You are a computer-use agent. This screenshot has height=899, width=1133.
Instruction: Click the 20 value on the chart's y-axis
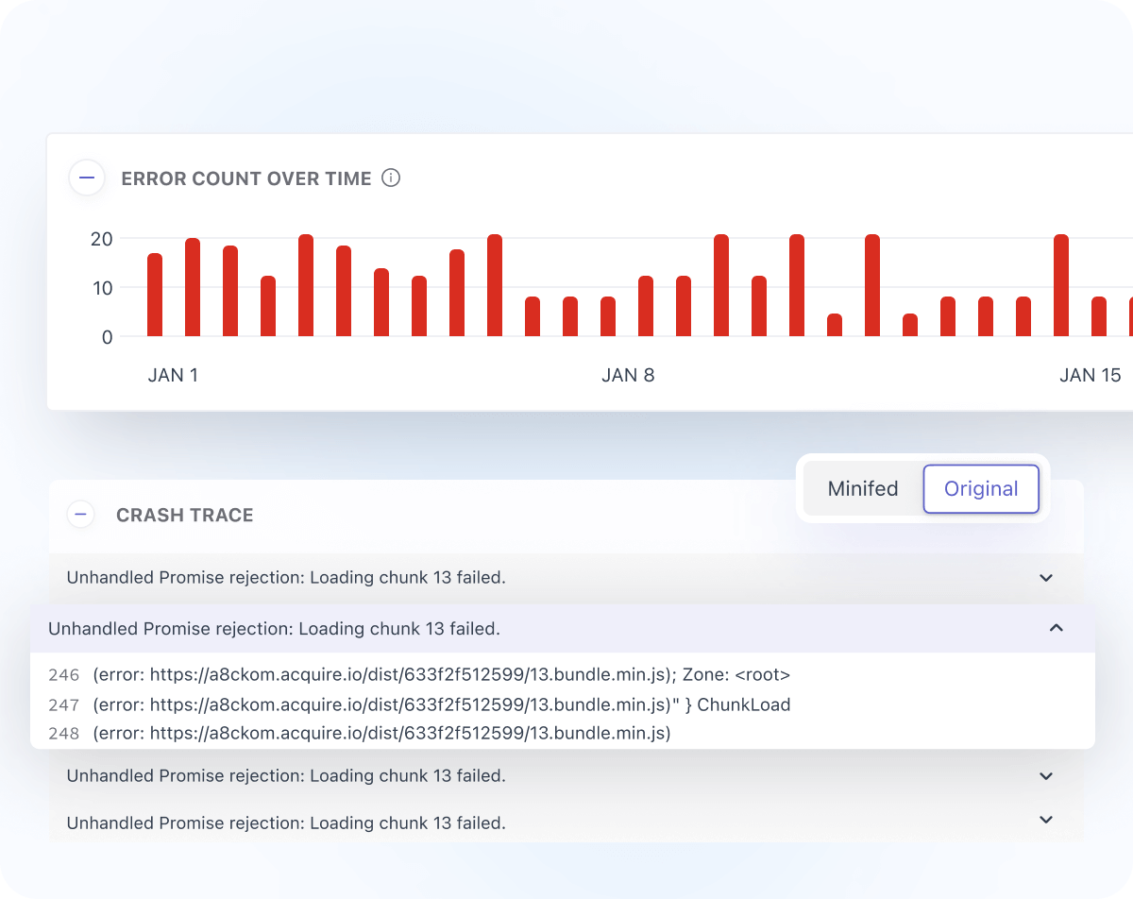click(x=101, y=239)
